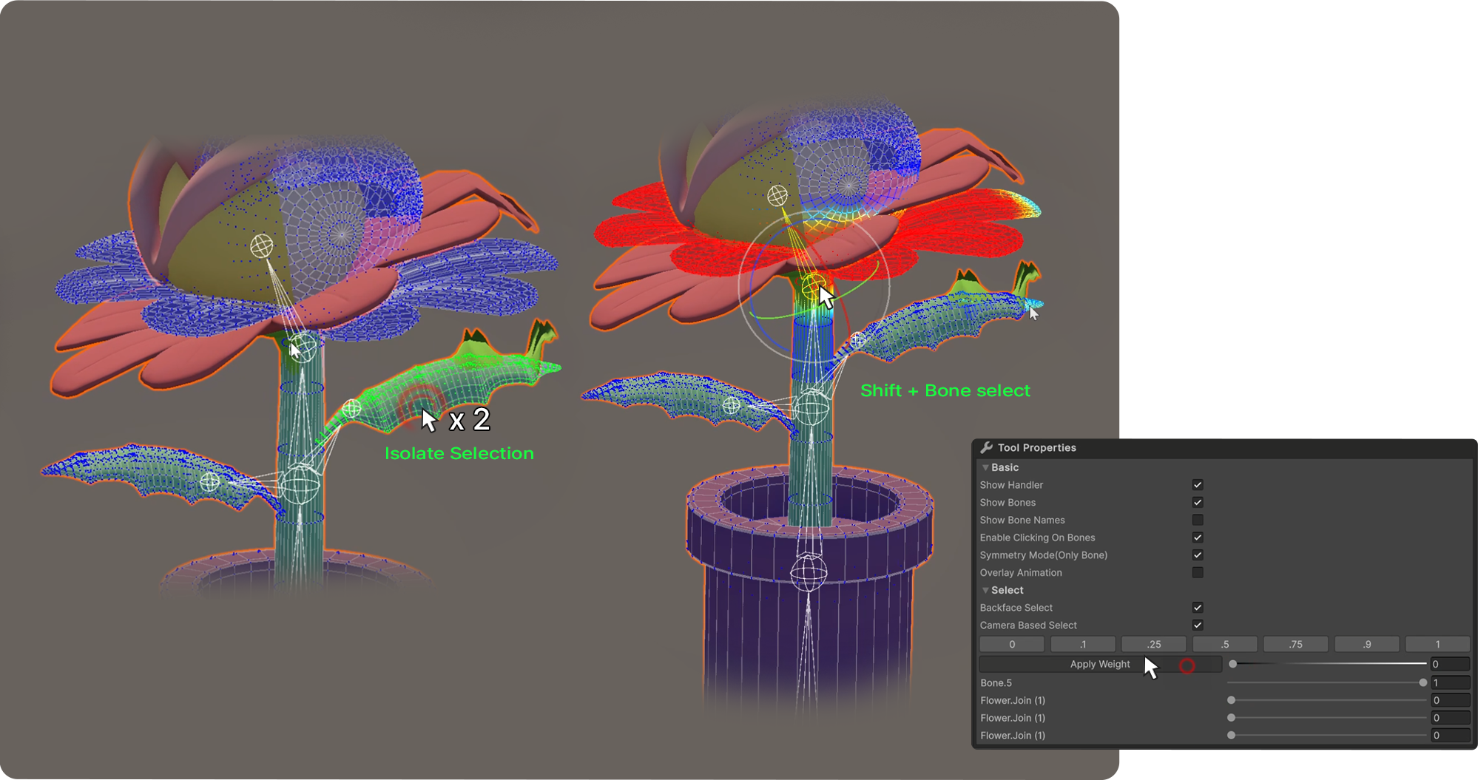The height and width of the screenshot is (780, 1478).
Task: Click the Bone.5 weight value field
Action: [1450, 682]
